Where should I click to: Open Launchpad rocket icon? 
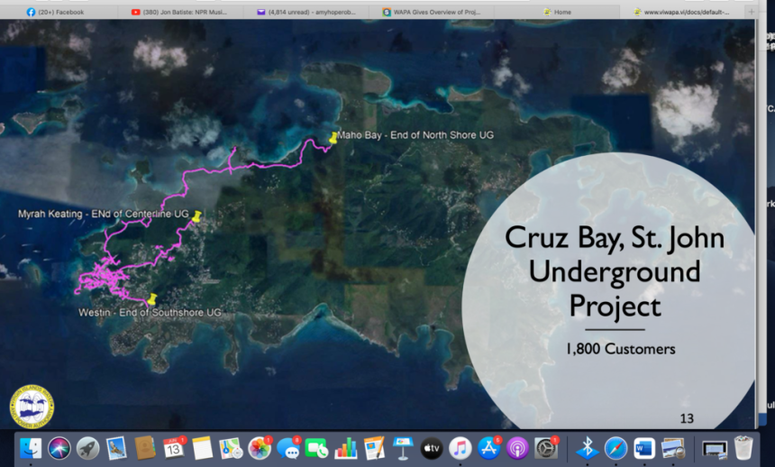pos(87,448)
